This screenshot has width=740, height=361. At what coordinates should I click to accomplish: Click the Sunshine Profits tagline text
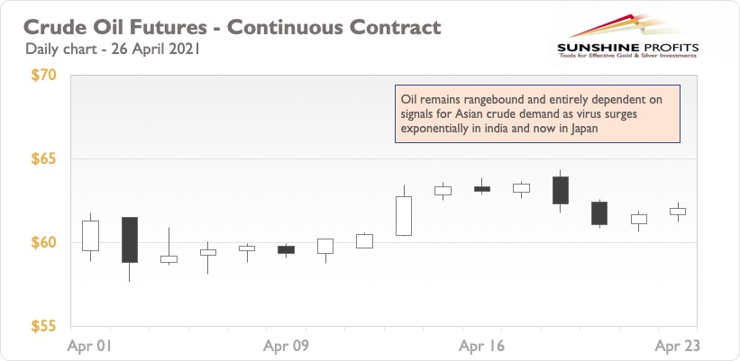(x=627, y=56)
